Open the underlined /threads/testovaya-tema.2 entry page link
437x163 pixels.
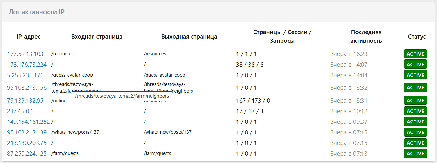(x=72, y=85)
